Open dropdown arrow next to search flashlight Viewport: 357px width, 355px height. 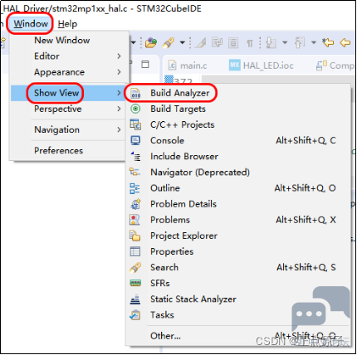(x=182, y=42)
